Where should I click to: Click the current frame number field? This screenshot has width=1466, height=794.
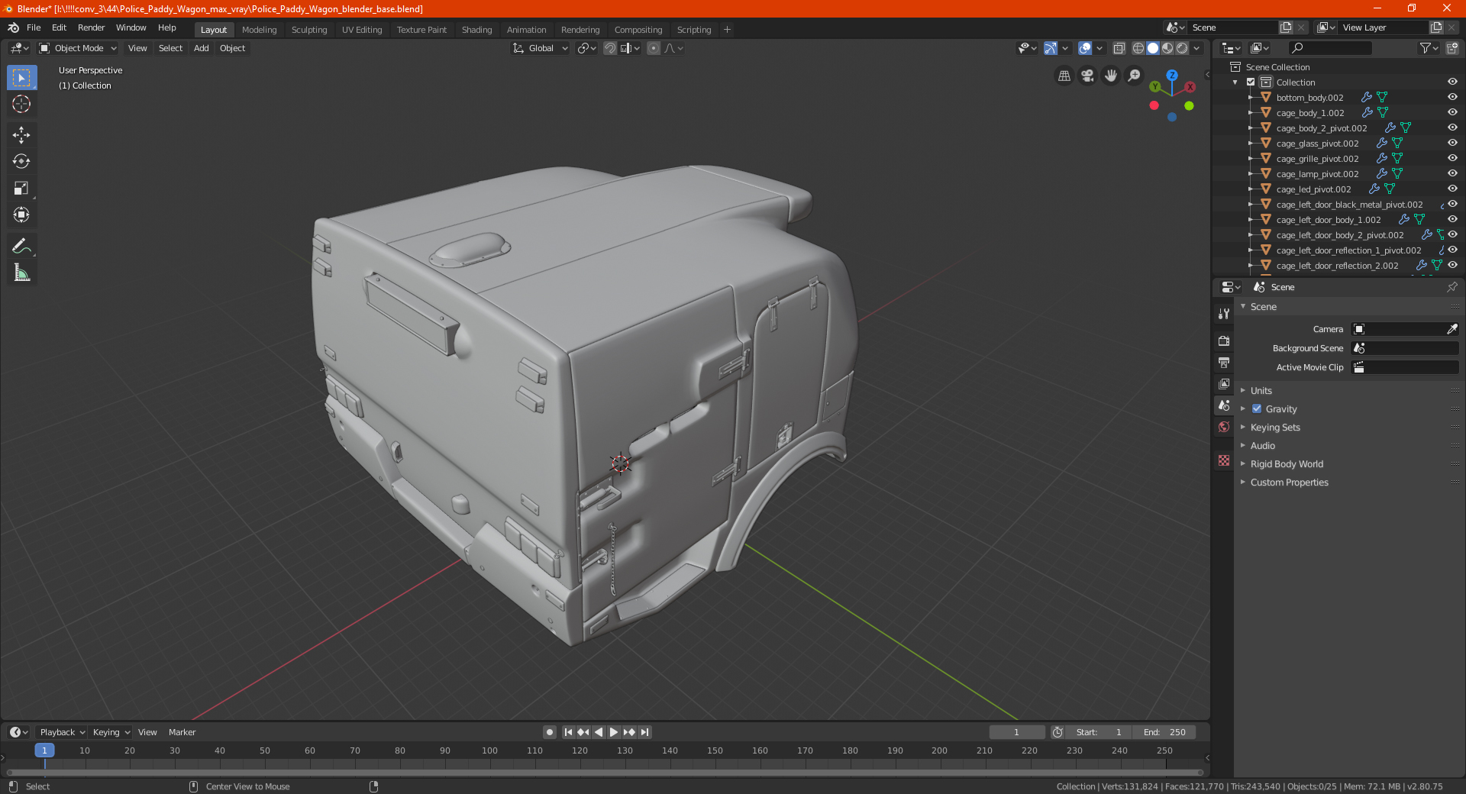pyautogui.click(x=1016, y=732)
